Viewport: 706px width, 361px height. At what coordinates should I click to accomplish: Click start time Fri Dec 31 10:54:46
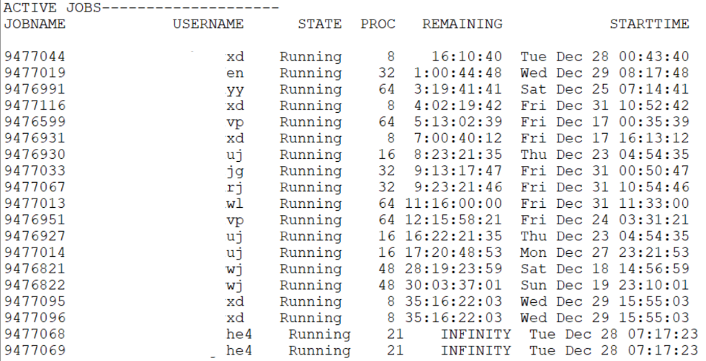[x=605, y=188]
